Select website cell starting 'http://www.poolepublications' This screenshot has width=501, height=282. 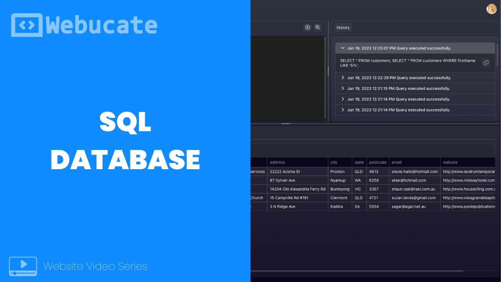point(468,206)
